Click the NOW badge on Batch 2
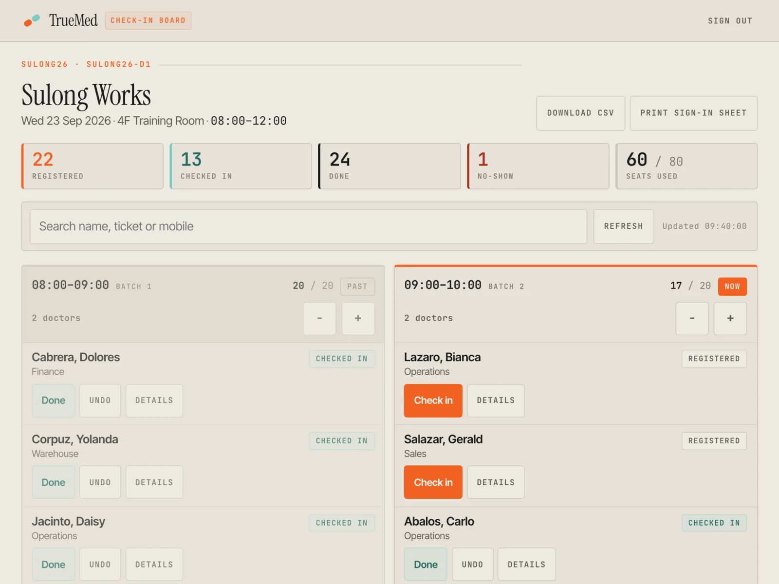The height and width of the screenshot is (584, 779). [732, 287]
